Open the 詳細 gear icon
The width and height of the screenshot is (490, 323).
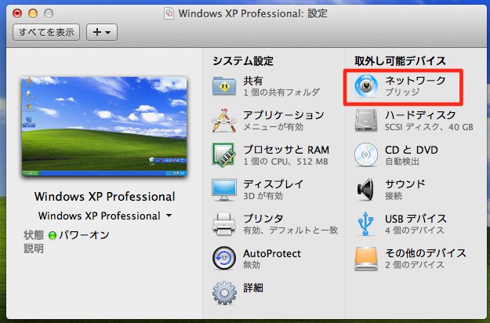pyautogui.click(x=224, y=293)
